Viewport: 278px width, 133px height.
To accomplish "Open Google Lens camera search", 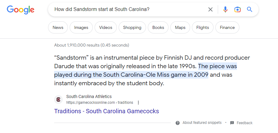I will coord(238,9).
